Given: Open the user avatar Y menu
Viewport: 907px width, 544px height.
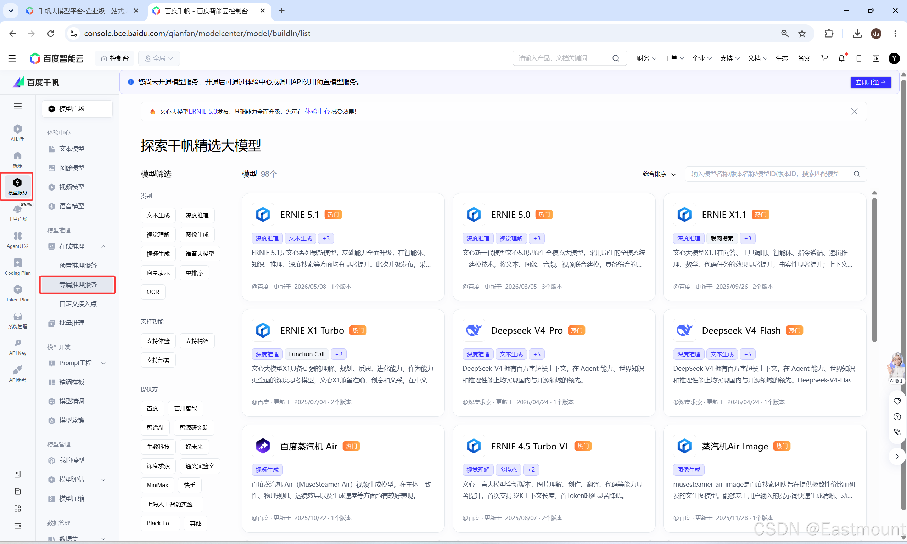Looking at the screenshot, I should point(894,58).
